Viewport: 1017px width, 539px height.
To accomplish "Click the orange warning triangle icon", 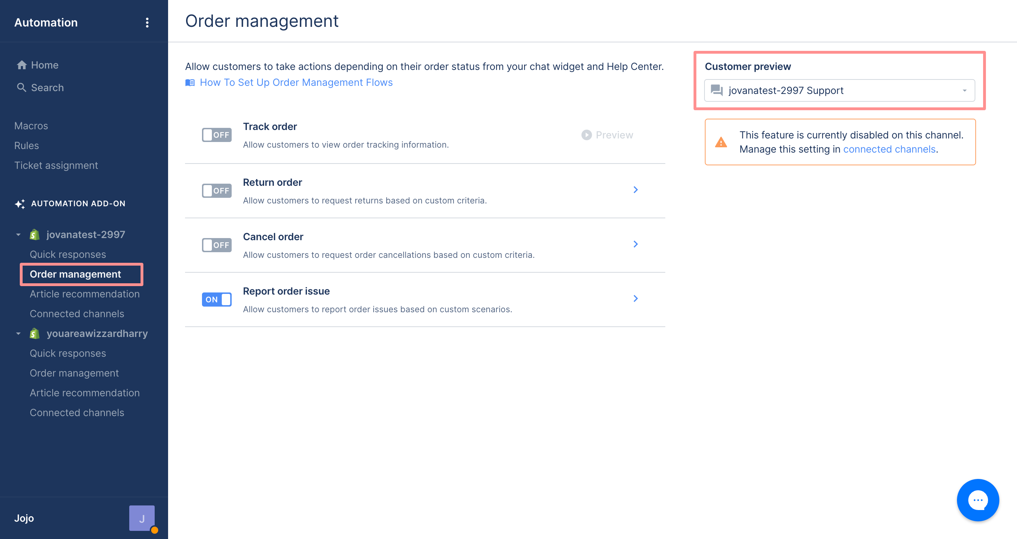I will (721, 142).
